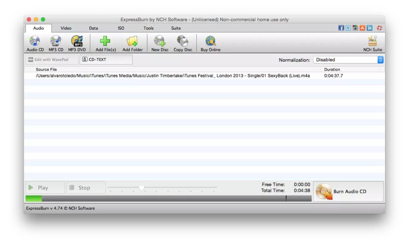Image resolution: width=409 pixels, height=246 pixels.
Task: Share on Google Plus
Action: click(x=355, y=28)
